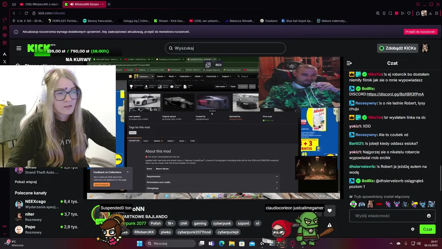
Task: Click the pop-out icon on stream overlay
Action: [208, 65]
